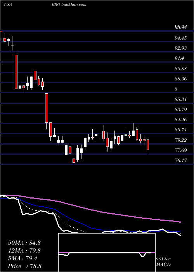
Task: Click the 'Price : 78.3' readout
Action: [x=24, y=266]
